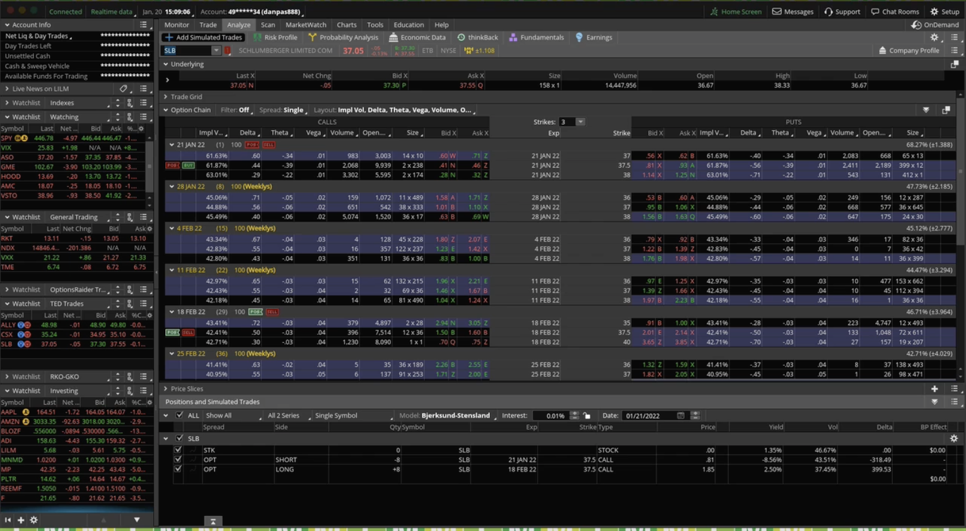
Task: Open the Scan tab
Action: [x=268, y=25]
